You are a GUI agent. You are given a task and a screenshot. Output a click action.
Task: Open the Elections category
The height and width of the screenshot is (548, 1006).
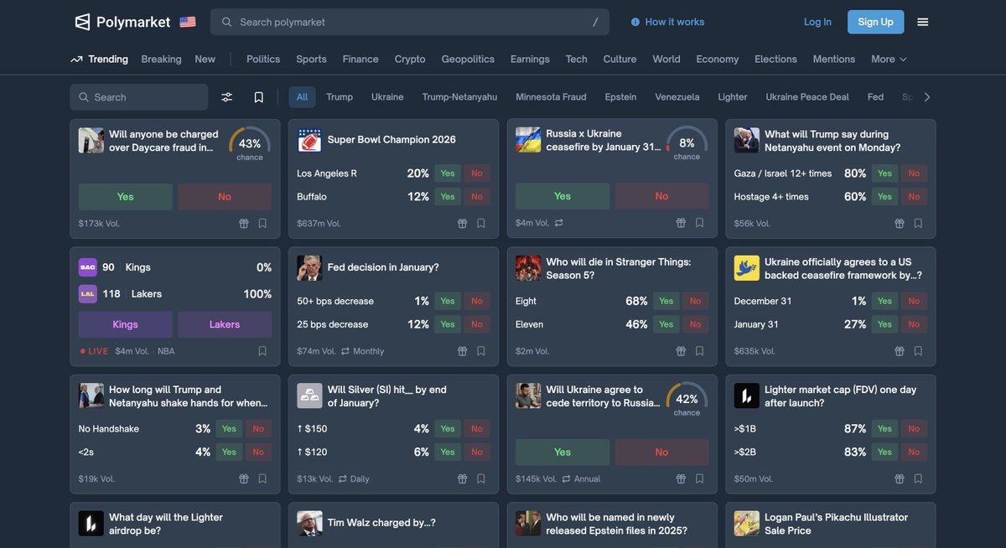click(775, 59)
